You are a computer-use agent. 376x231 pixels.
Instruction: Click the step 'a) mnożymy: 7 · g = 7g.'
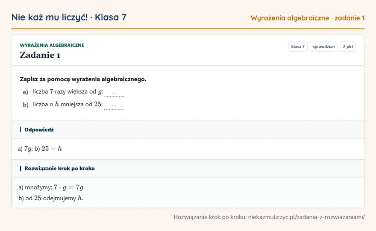click(52, 187)
